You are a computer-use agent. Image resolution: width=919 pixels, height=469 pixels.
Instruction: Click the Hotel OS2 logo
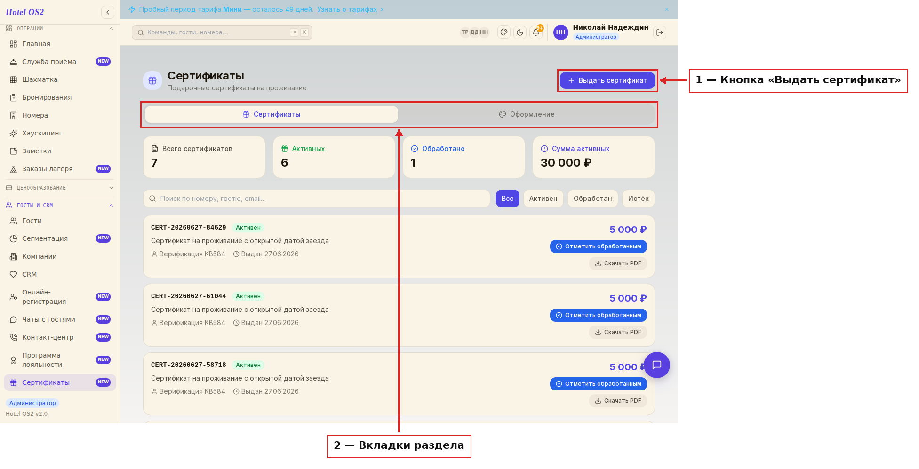[25, 12]
